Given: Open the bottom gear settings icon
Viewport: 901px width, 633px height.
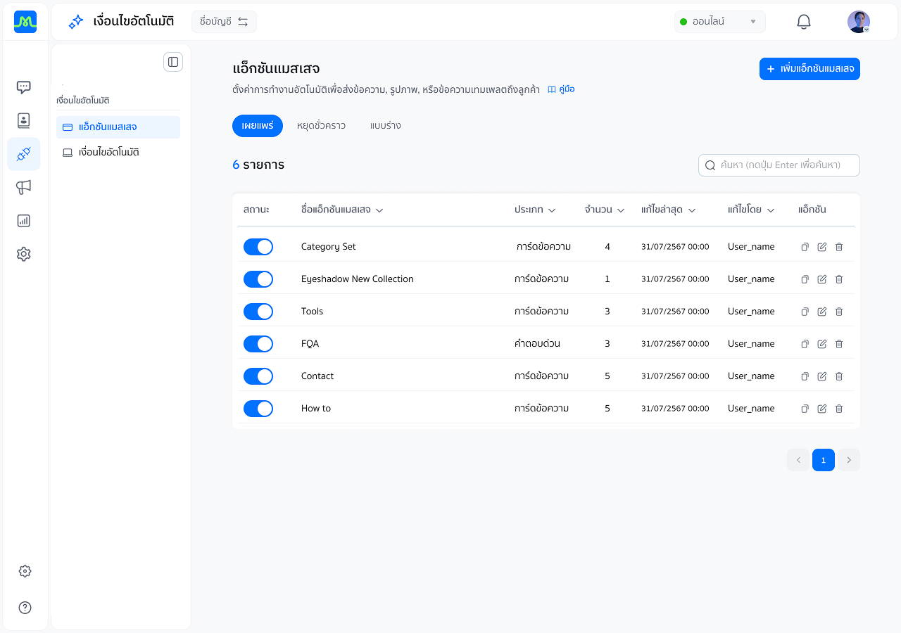Looking at the screenshot, I should click(25, 571).
